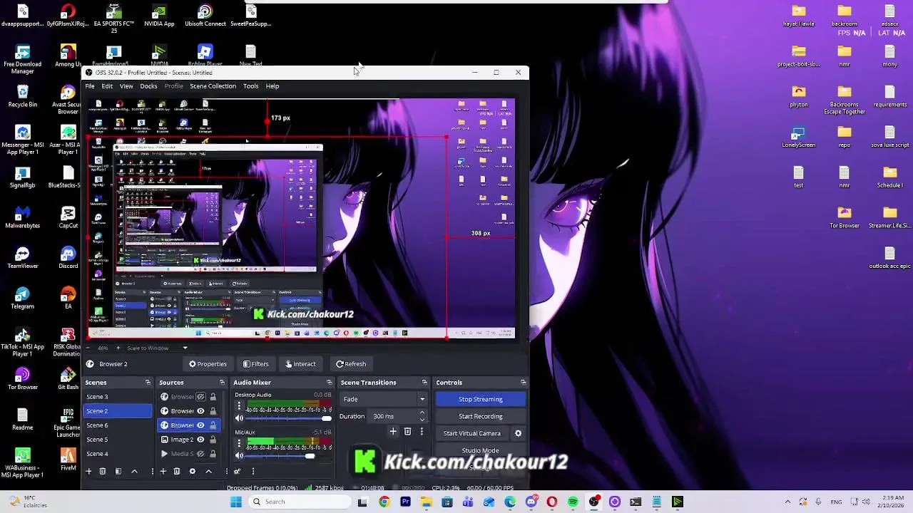Open Advanced Audio Properties gears icon
913x513 pixels.
[x=237, y=471]
